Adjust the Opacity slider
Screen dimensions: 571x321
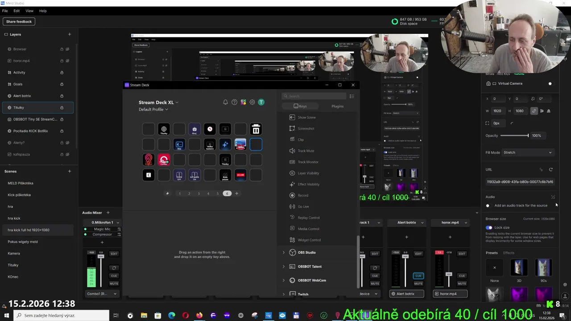[x=514, y=136]
